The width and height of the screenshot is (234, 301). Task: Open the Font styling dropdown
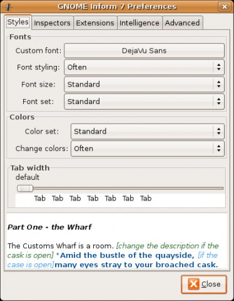pyautogui.click(x=144, y=67)
